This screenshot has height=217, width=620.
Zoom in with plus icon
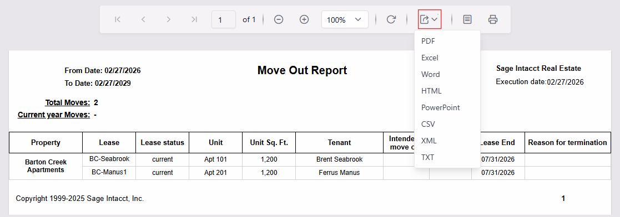coord(304,19)
